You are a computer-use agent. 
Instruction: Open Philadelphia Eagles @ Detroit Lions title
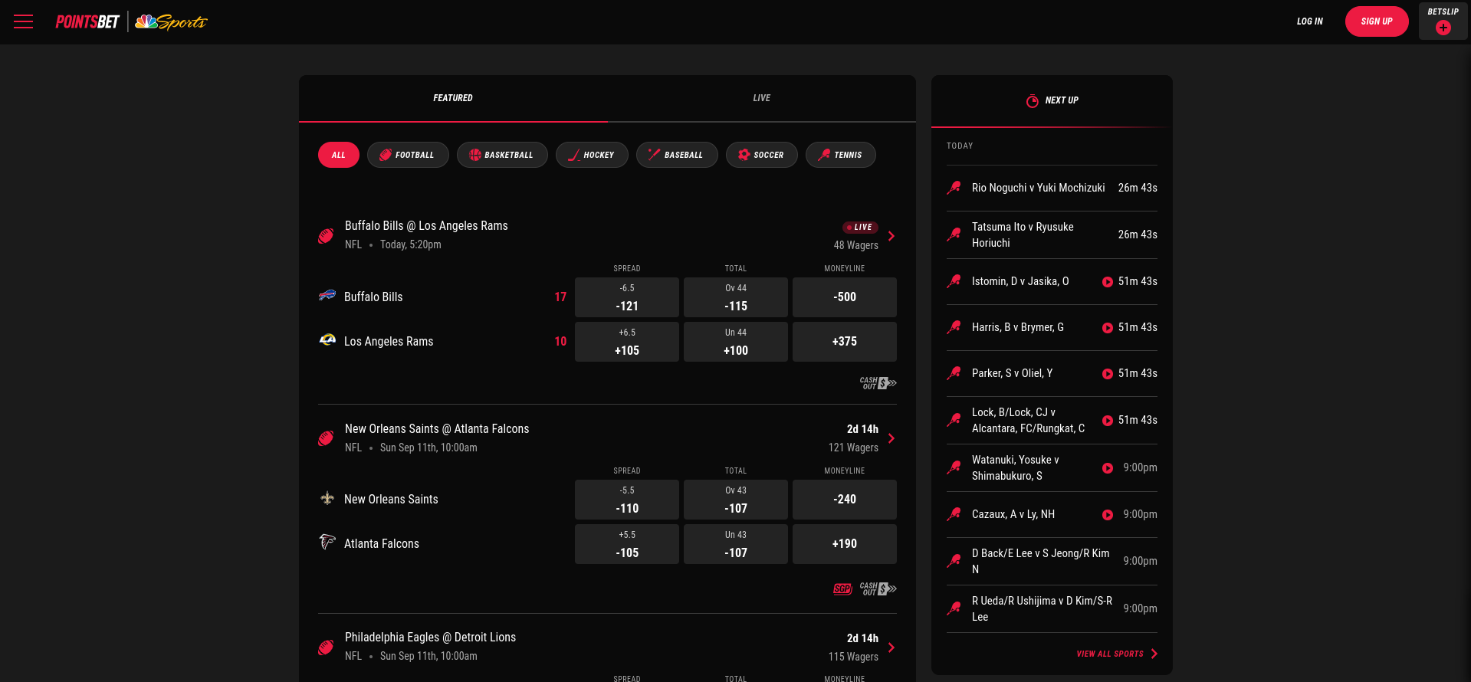[430, 638]
